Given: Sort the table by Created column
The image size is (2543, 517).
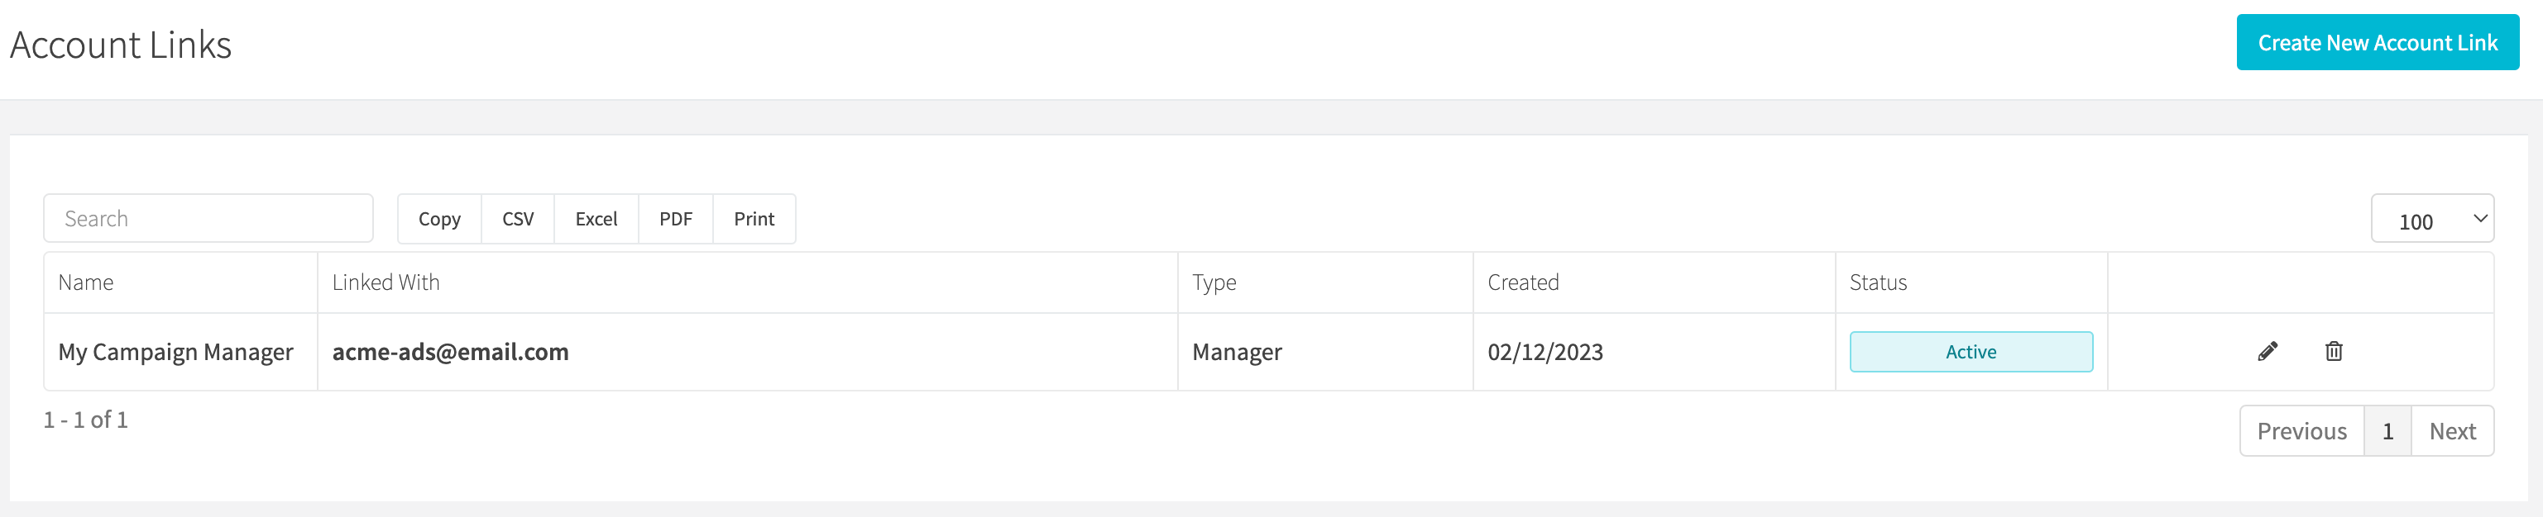Looking at the screenshot, I should pyautogui.click(x=1522, y=282).
